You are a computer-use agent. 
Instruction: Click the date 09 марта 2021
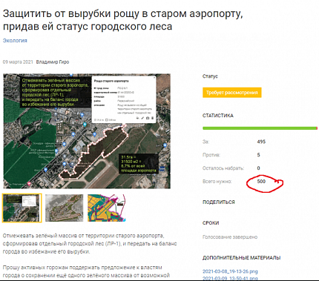click(18, 62)
